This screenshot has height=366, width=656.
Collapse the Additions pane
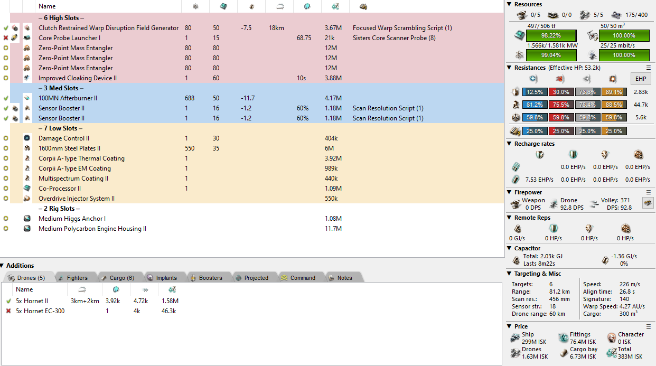pos(3,266)
